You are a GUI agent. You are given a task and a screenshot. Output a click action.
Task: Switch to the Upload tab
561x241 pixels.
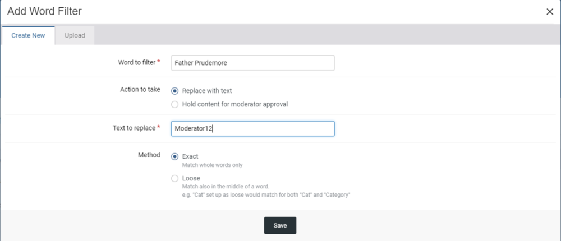pos(75,35)
